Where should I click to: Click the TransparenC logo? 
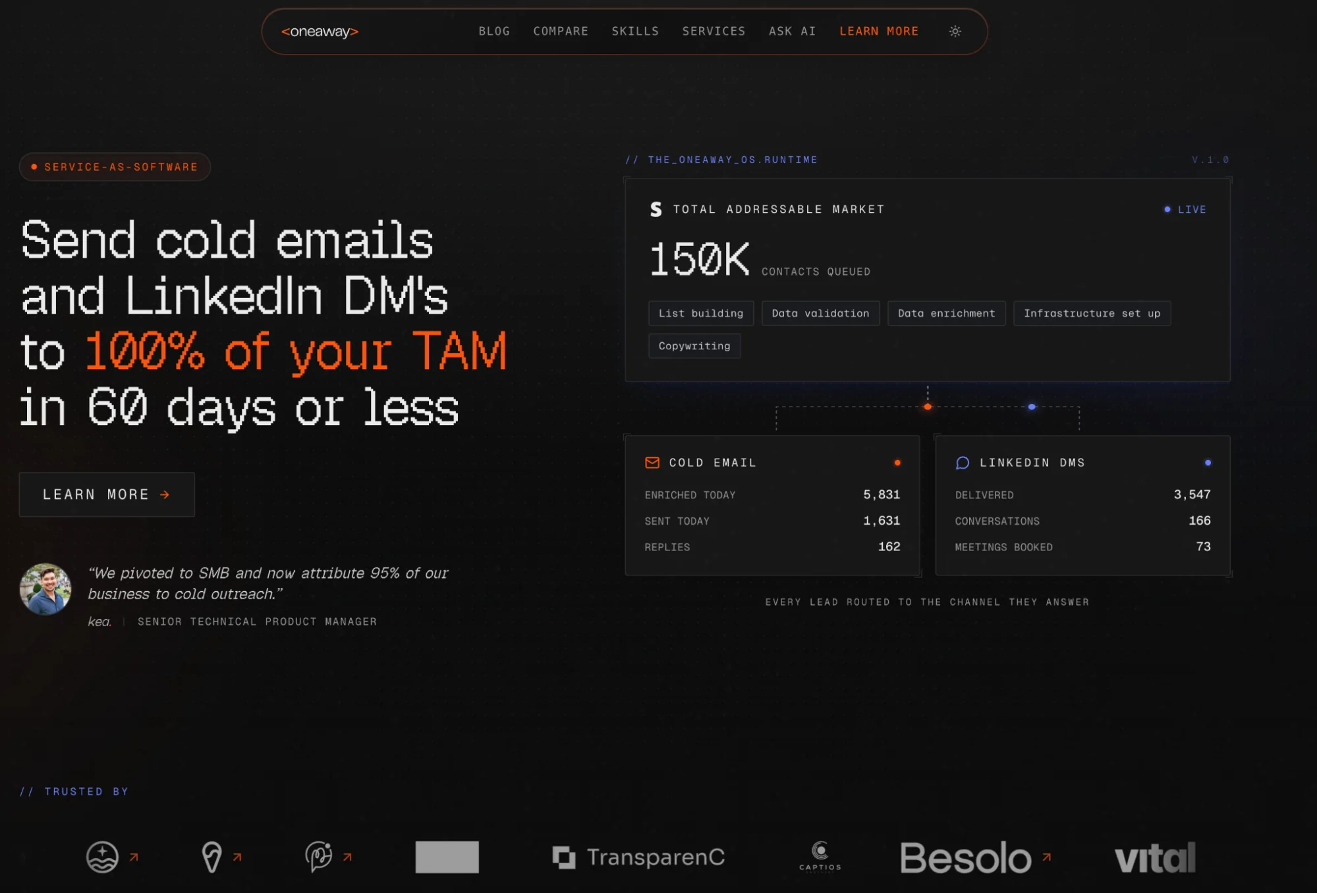pos(638,857)
